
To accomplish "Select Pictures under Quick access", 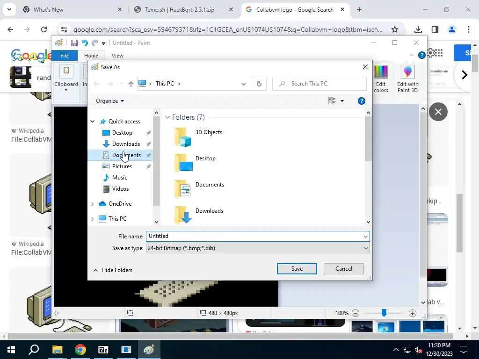I will coord(122,166).
